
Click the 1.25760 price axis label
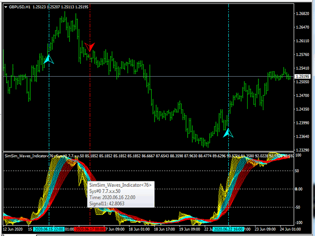(x=303, y=55)
